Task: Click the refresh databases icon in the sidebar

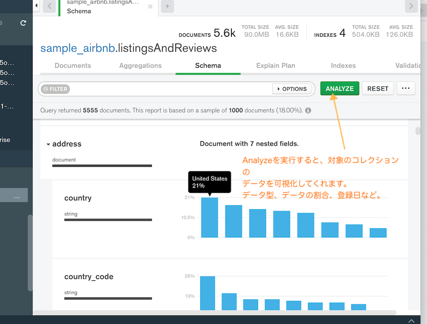Action: point(23,23)
